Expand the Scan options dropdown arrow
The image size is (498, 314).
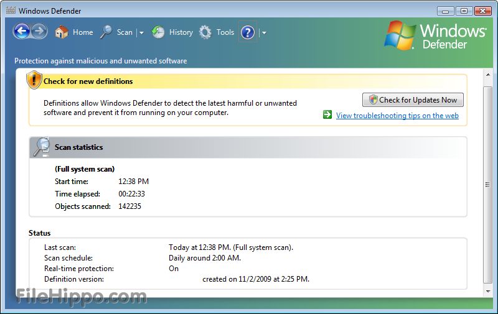141,32
